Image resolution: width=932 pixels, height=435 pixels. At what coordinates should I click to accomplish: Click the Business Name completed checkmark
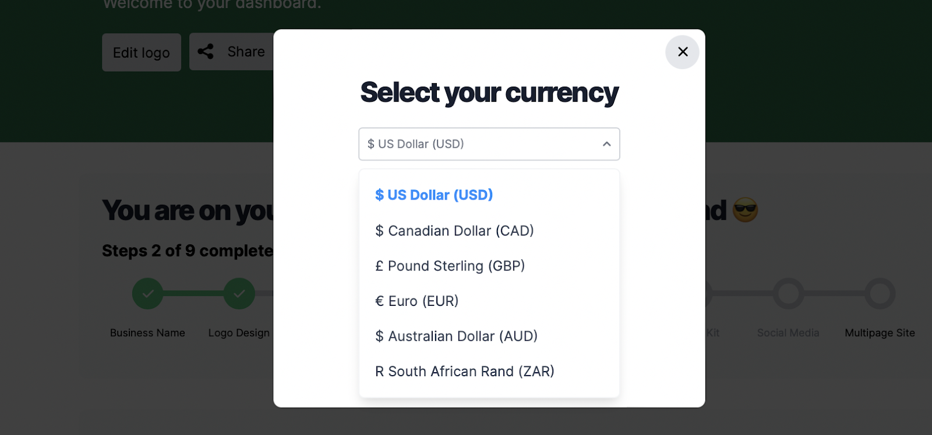[x=148, y=294]
